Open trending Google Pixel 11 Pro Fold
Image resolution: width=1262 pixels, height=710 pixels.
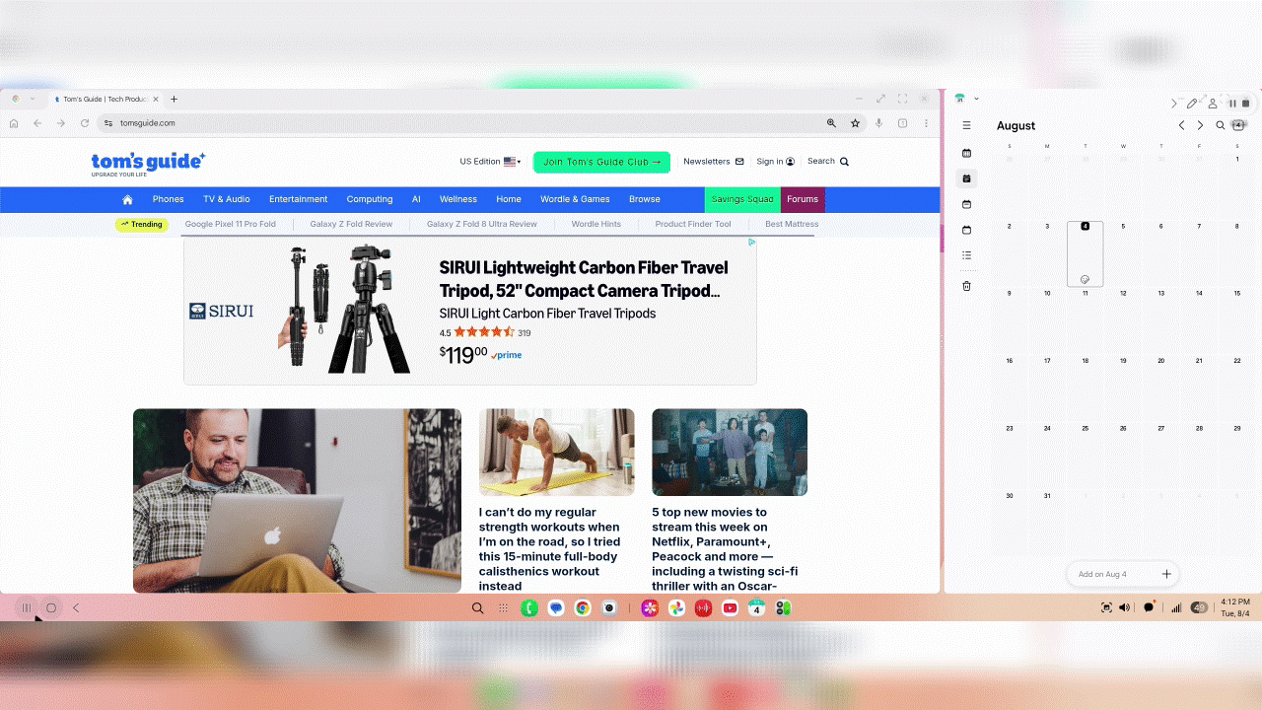(x=231, y=224)
